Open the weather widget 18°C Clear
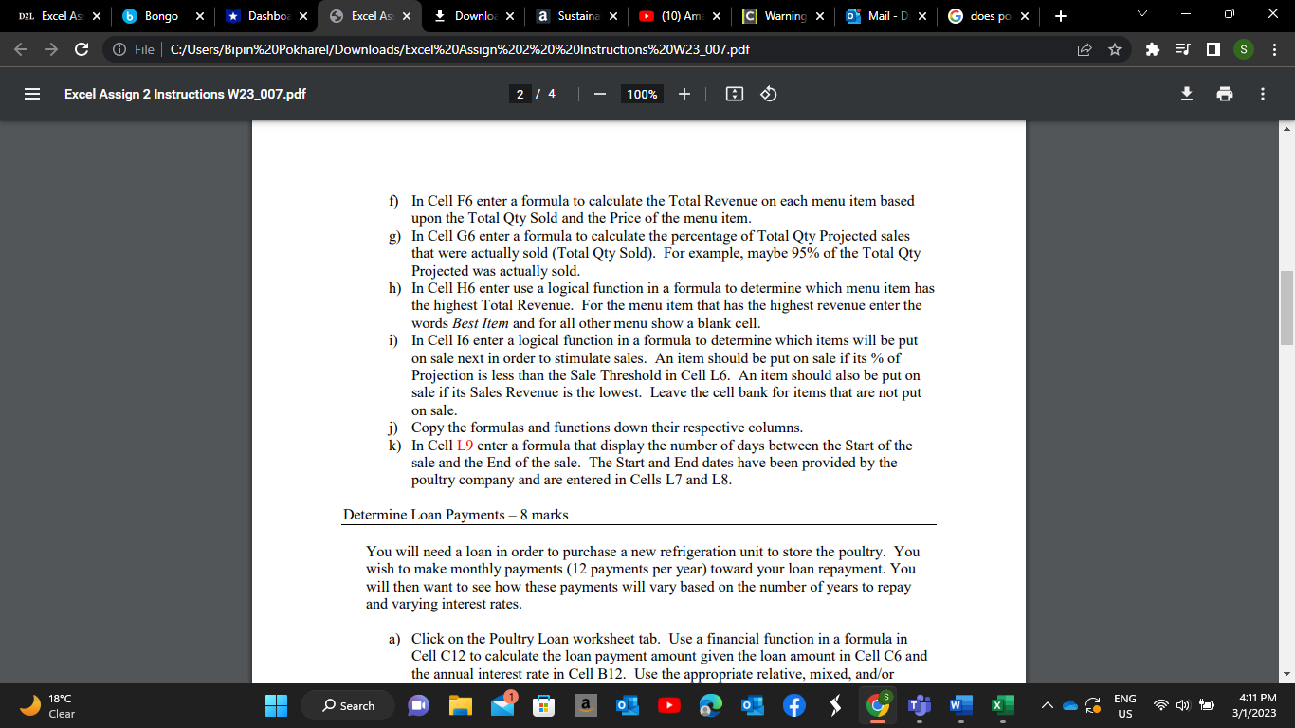This screenshot has height=728, width=1295. 47,705
